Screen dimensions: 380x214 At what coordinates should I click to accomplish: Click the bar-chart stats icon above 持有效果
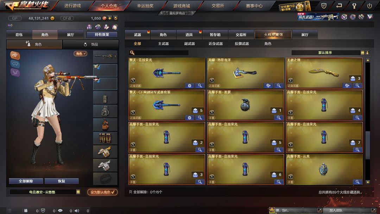coord(89,27)
